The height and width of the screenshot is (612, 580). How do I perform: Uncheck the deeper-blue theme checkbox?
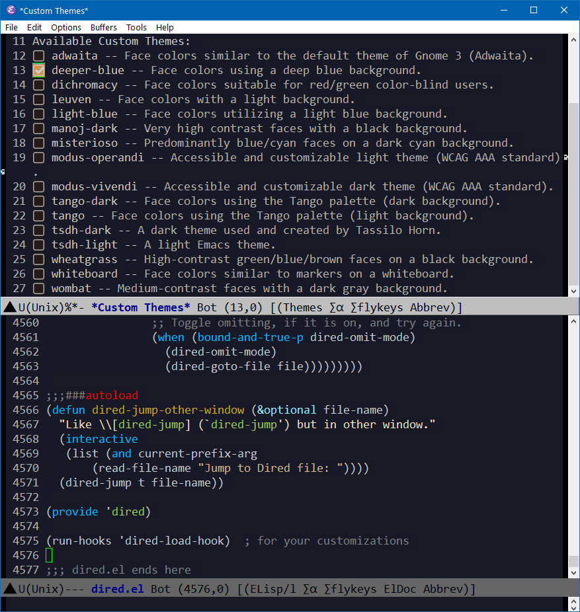pos(38,70)
